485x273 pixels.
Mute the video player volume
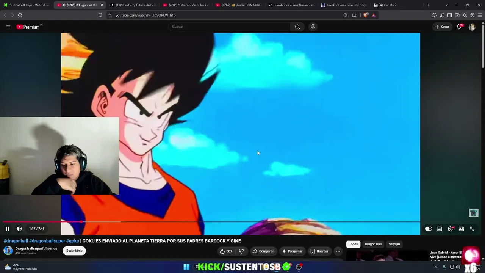(x=19, y=229)
